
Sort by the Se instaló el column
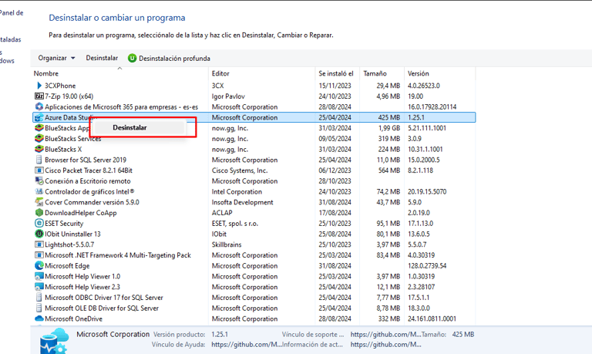(x=338, y=73)
